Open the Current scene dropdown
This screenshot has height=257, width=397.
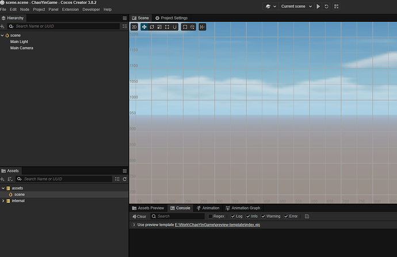[296, 6]
